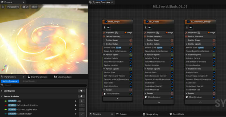This screenshot has height=117, width=226.
Task: Toggle Solve Forces and Velocity in BG_Residiual_Energy
Action: coord(213,76)
